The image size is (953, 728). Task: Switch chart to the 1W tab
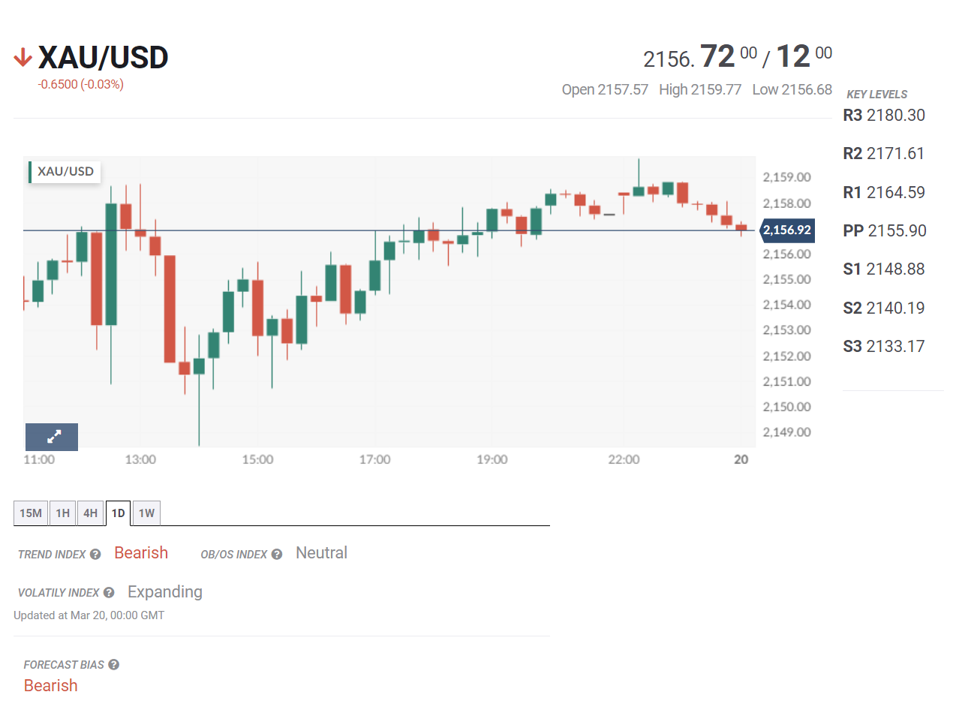coord(146,513)
